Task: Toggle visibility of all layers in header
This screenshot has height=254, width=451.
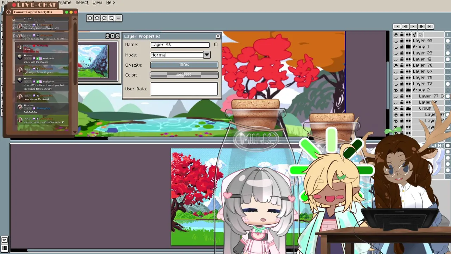Action: click(x=396, y=35)
